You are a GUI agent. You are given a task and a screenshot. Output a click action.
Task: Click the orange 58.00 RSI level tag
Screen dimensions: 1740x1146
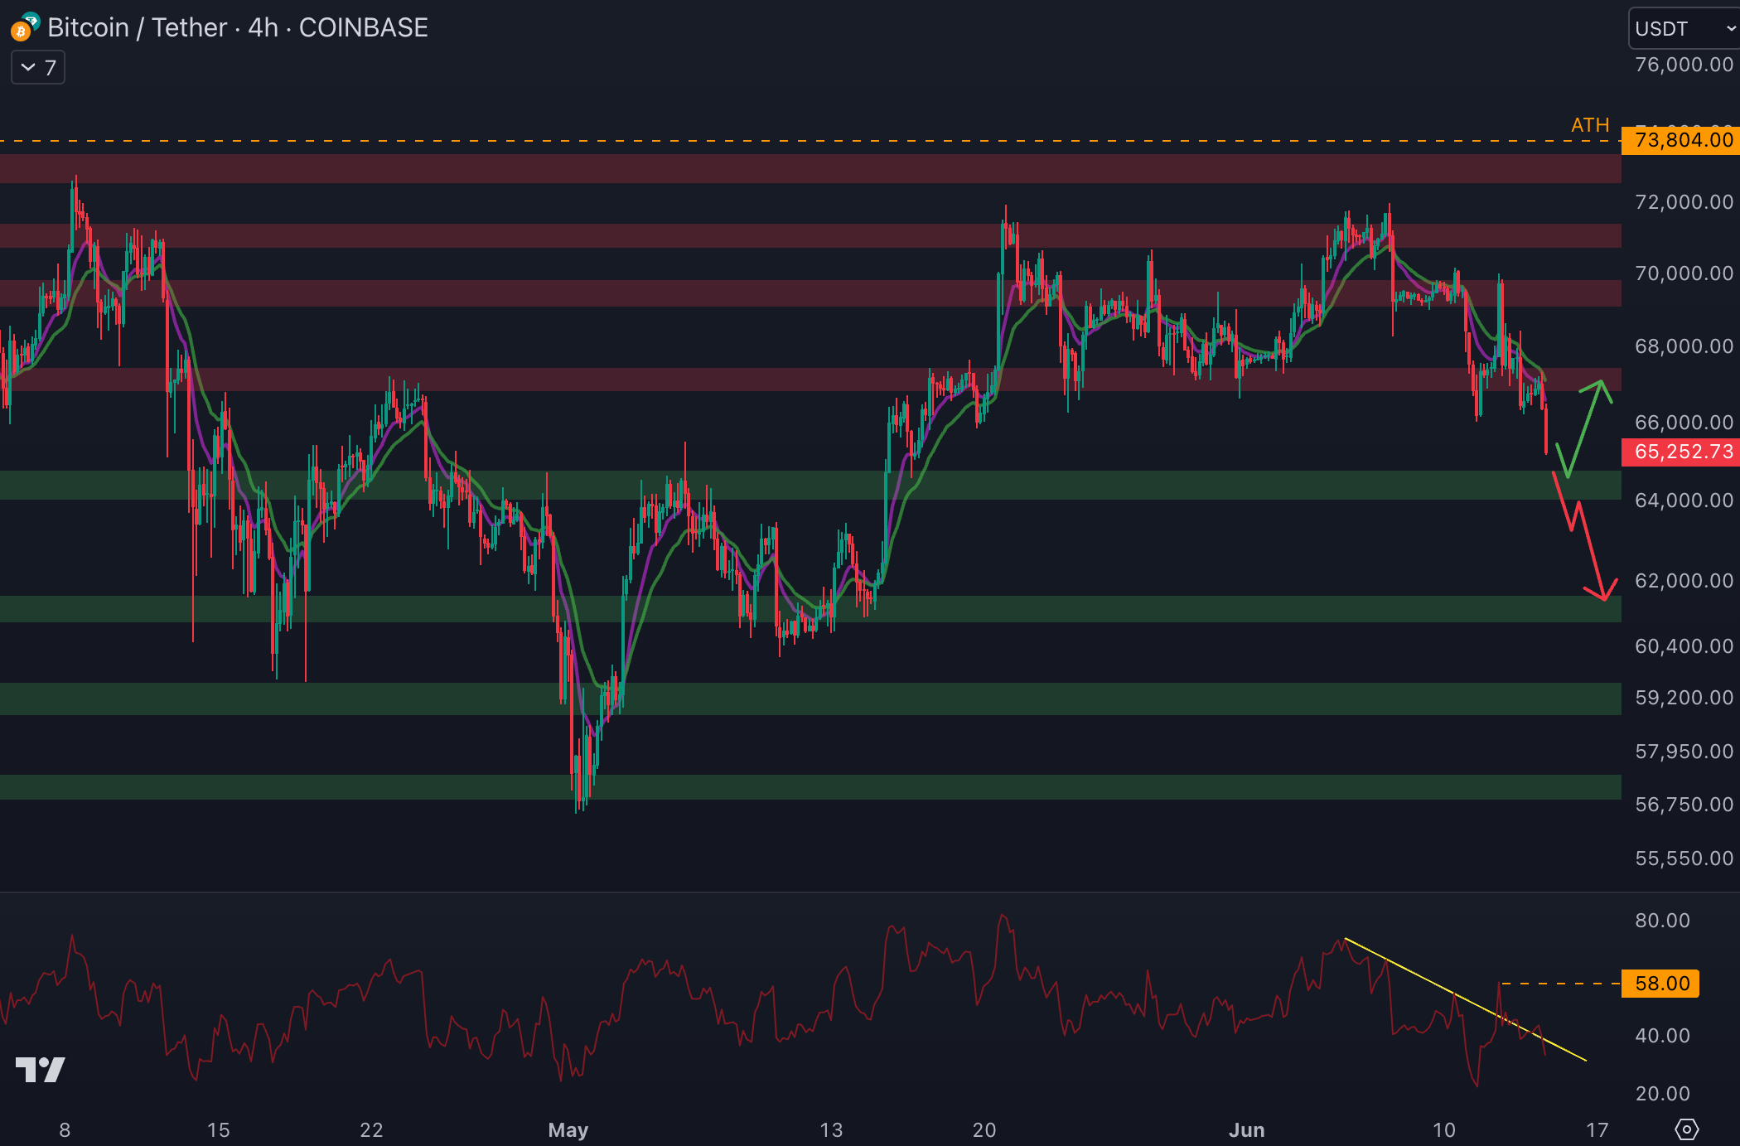point(1660,984)
